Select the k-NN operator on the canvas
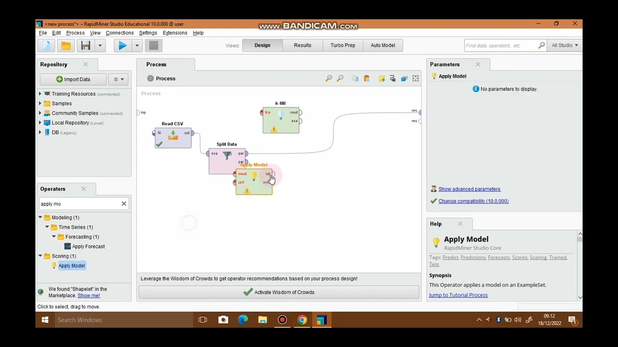This screenshot has height=347, width=618. (281, 120)
